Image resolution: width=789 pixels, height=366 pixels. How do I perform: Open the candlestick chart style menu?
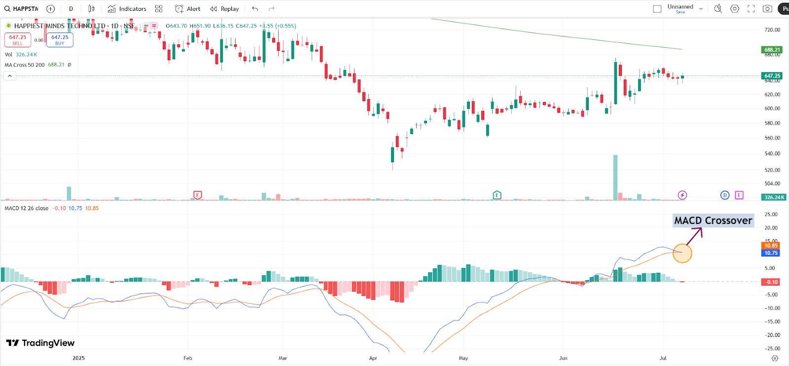coord(91,9)
